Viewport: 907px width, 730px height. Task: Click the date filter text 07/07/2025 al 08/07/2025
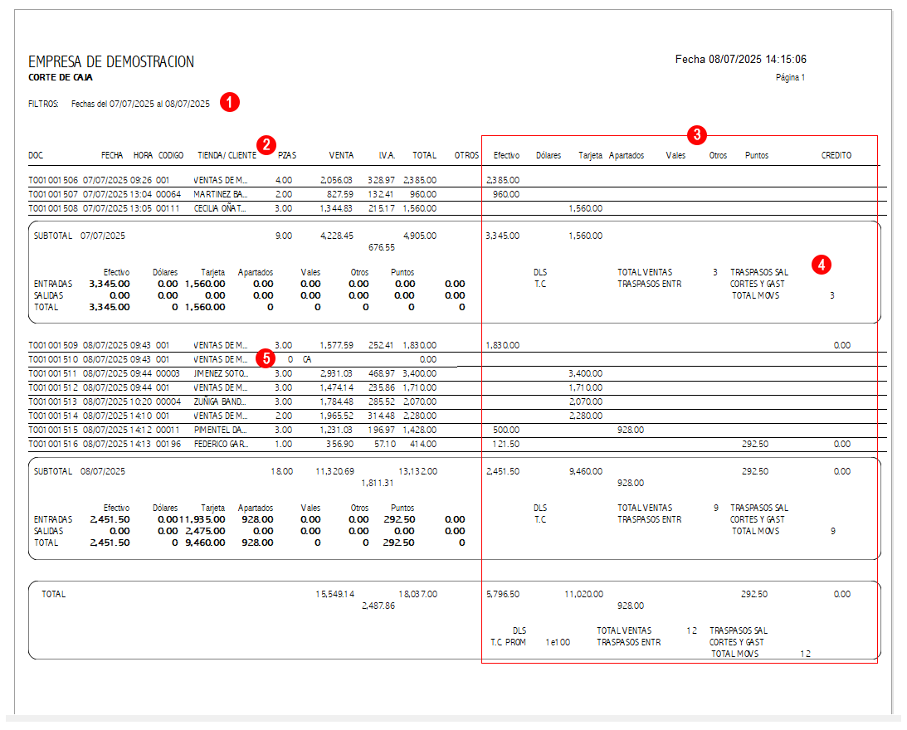click(159, 105)
